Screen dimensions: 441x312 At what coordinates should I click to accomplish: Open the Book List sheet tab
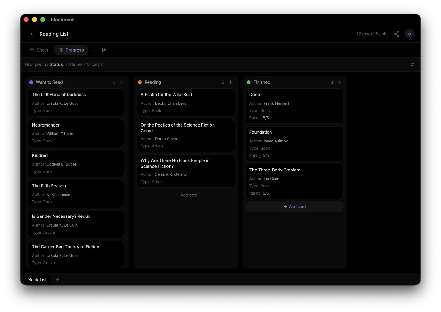(37, 280)
